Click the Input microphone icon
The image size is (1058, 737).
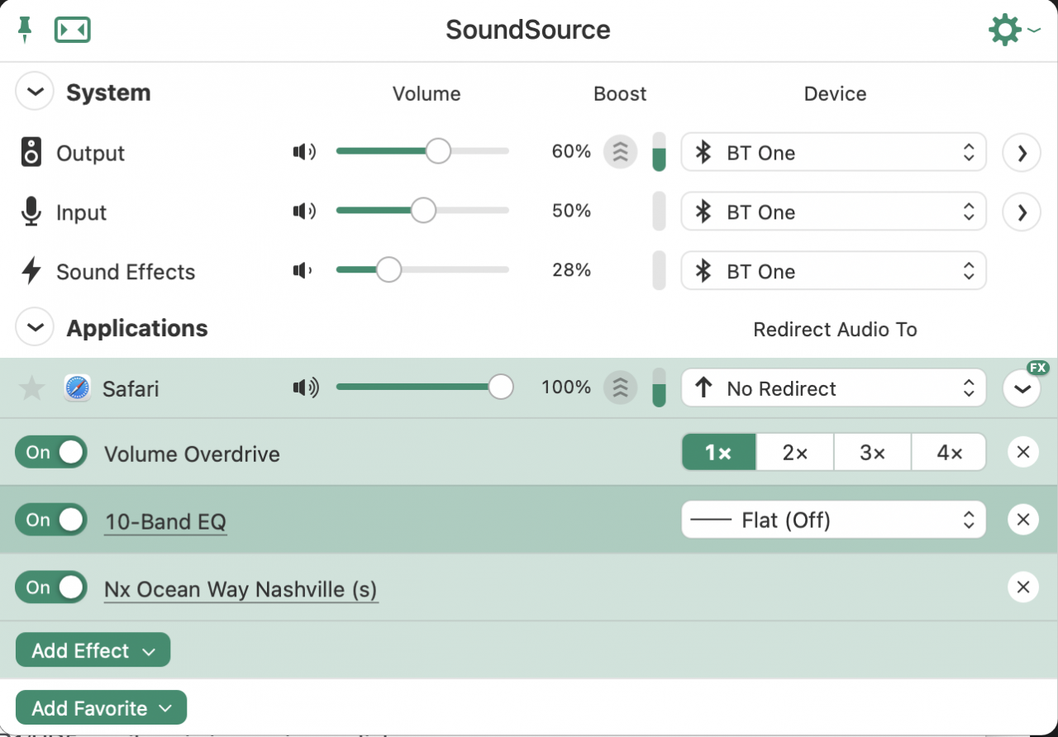[31, 212]
